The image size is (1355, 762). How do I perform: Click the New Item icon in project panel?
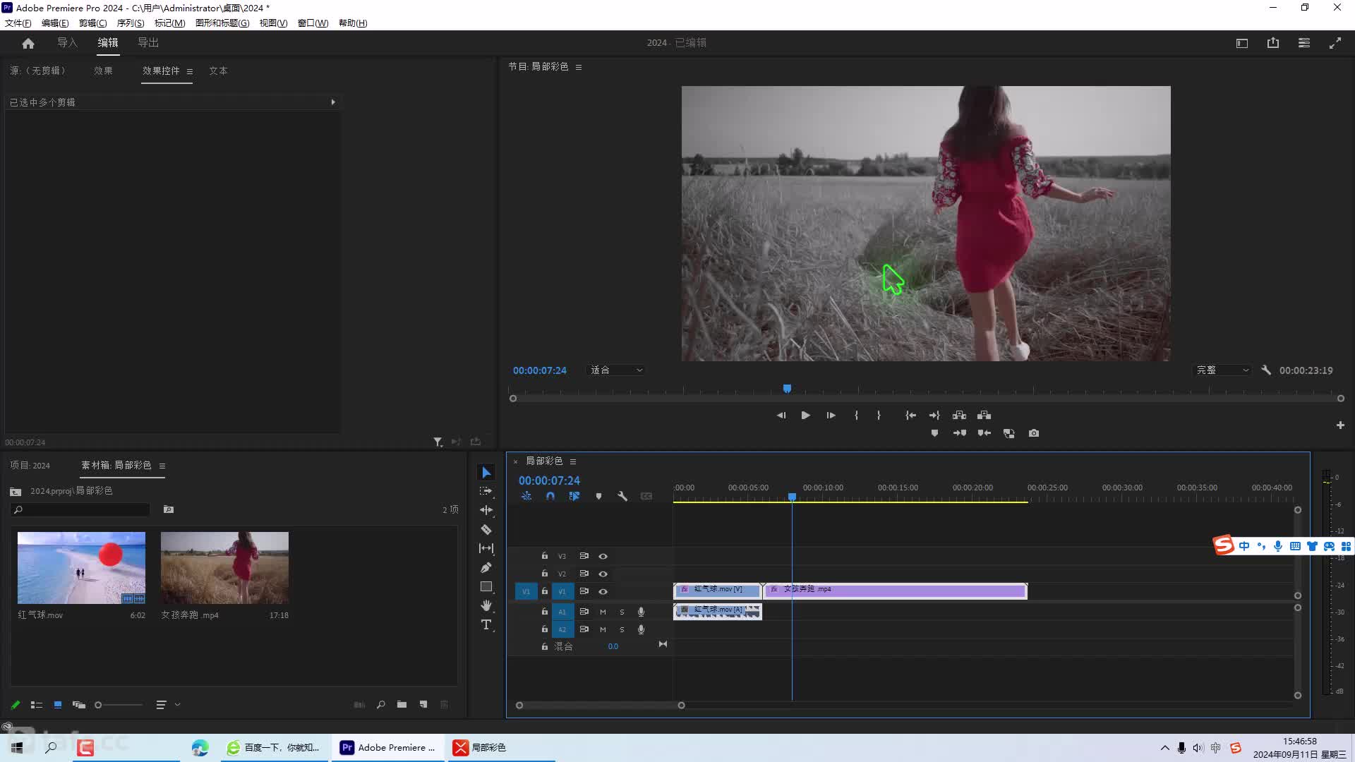pos(423,704)
